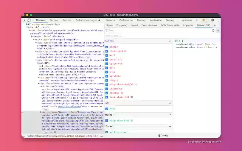Collapse the div id __next node
The height and width of the screenshot is (151, 242).
coord(27,27)
